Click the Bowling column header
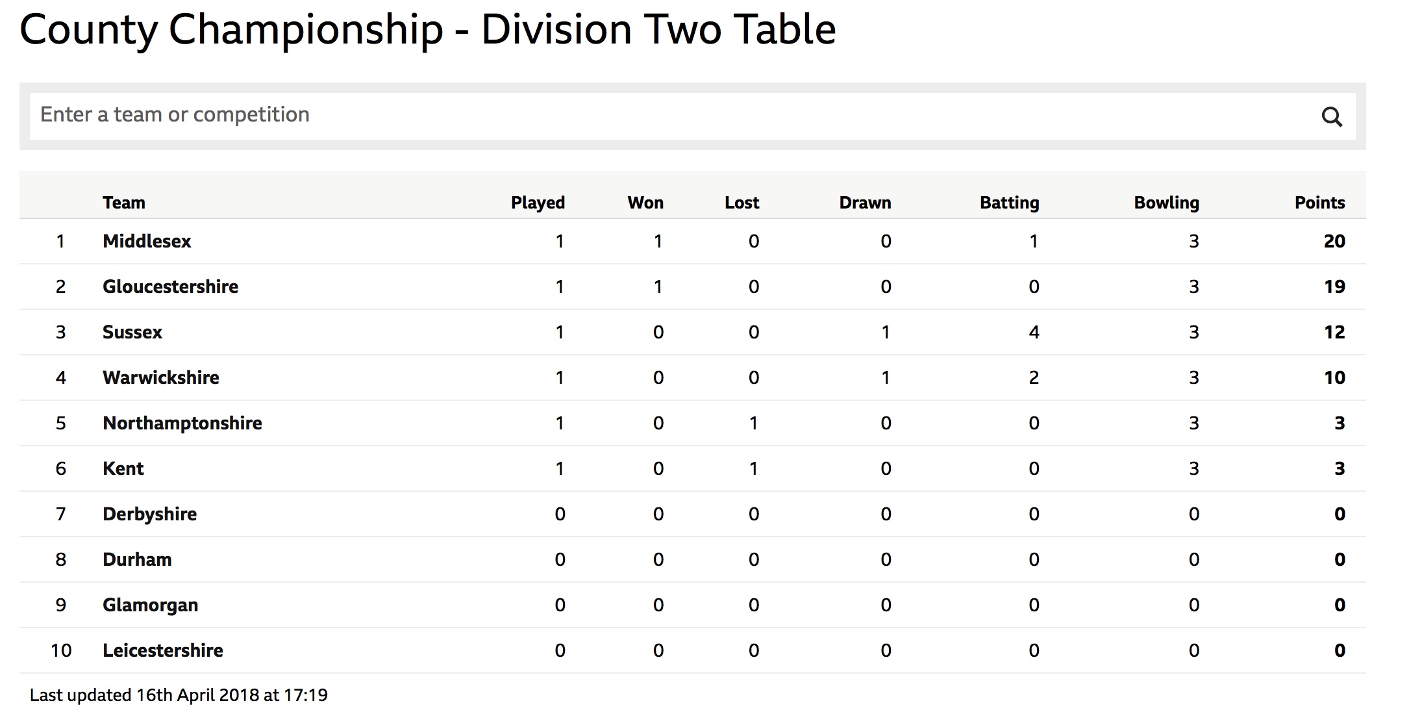The width and height of the screenshot is (1409, 712). [x=1166, y=203]
